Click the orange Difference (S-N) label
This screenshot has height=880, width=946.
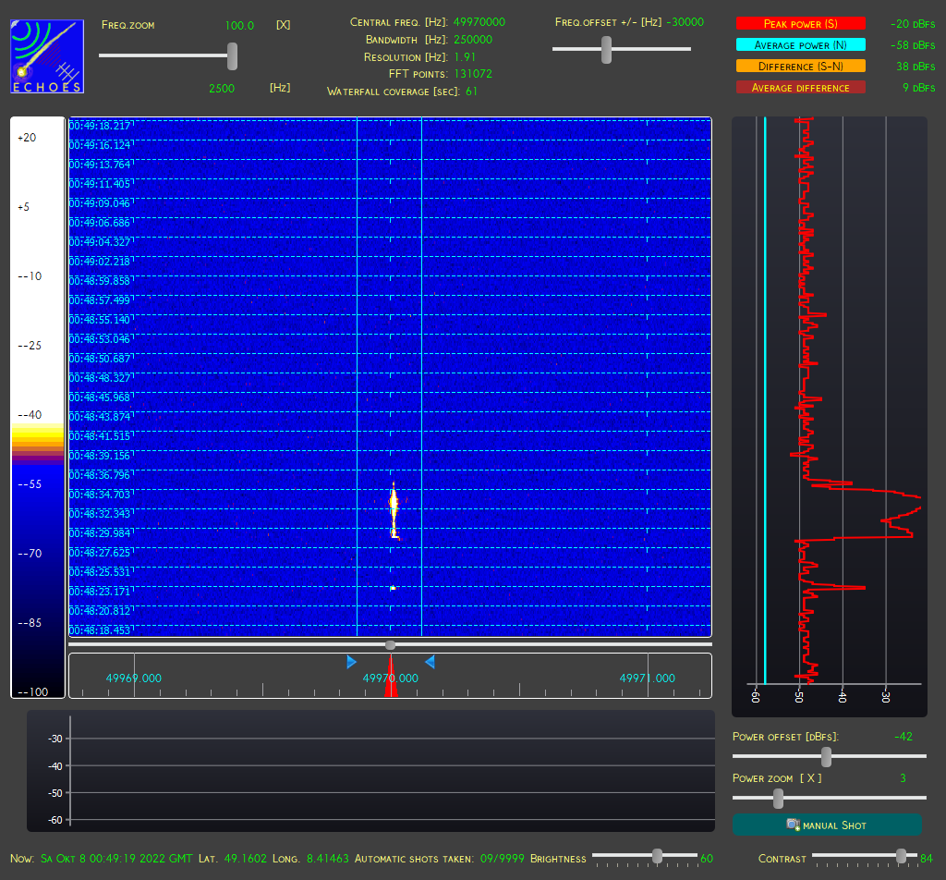[x=801, y=66]
